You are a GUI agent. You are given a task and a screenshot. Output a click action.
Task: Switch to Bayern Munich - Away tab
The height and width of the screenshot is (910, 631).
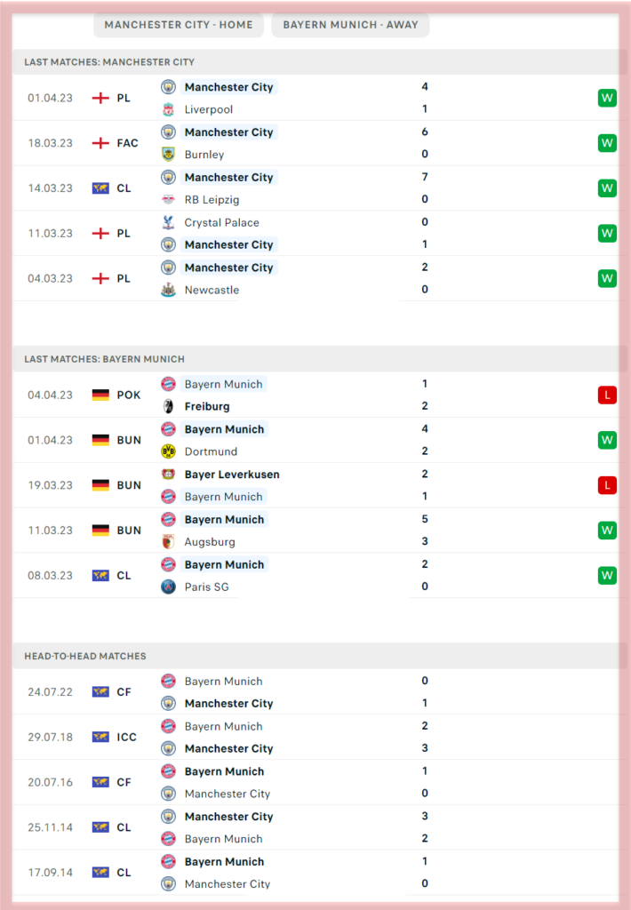350,25
